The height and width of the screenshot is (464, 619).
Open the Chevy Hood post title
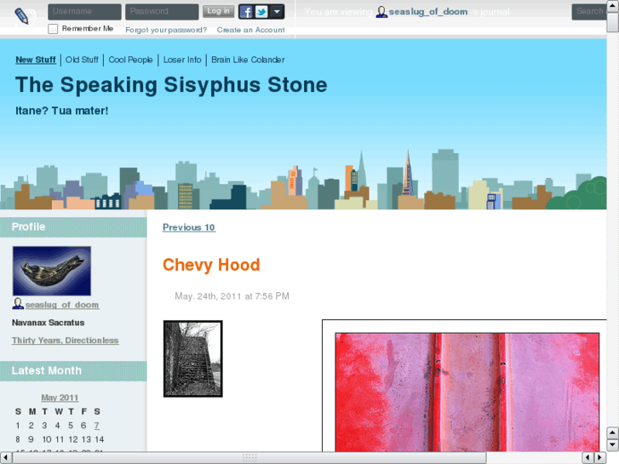tap(211, 265)
